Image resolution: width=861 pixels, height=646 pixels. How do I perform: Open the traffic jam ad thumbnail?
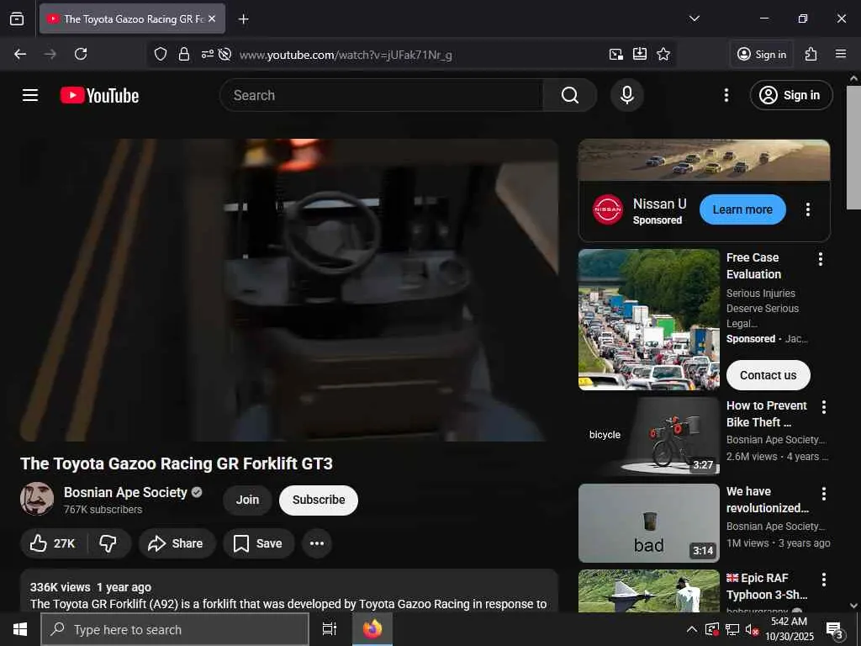(648, 319)
